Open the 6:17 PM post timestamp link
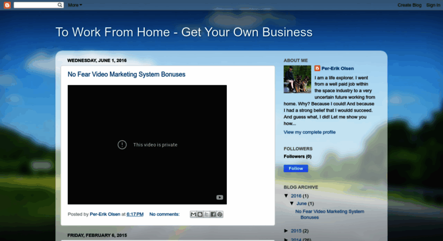The image size is (443, 241). pos(135,214)
